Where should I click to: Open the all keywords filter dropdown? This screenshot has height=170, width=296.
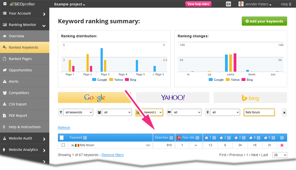[76, 112]
